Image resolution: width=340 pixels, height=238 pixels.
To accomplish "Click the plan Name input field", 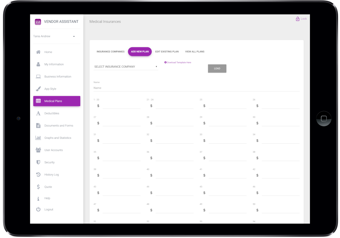I will point(196,88).
